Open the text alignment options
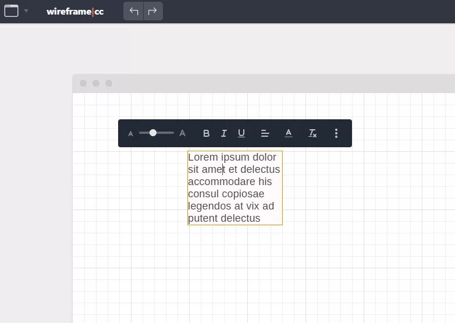This screenshot has height=323, width=455. tap(265, 133)
